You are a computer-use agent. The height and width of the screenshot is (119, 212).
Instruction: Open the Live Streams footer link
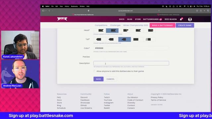[86, 108]
